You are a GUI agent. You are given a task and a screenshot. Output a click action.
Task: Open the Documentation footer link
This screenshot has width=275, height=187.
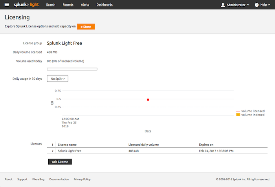tap(59, 179)
